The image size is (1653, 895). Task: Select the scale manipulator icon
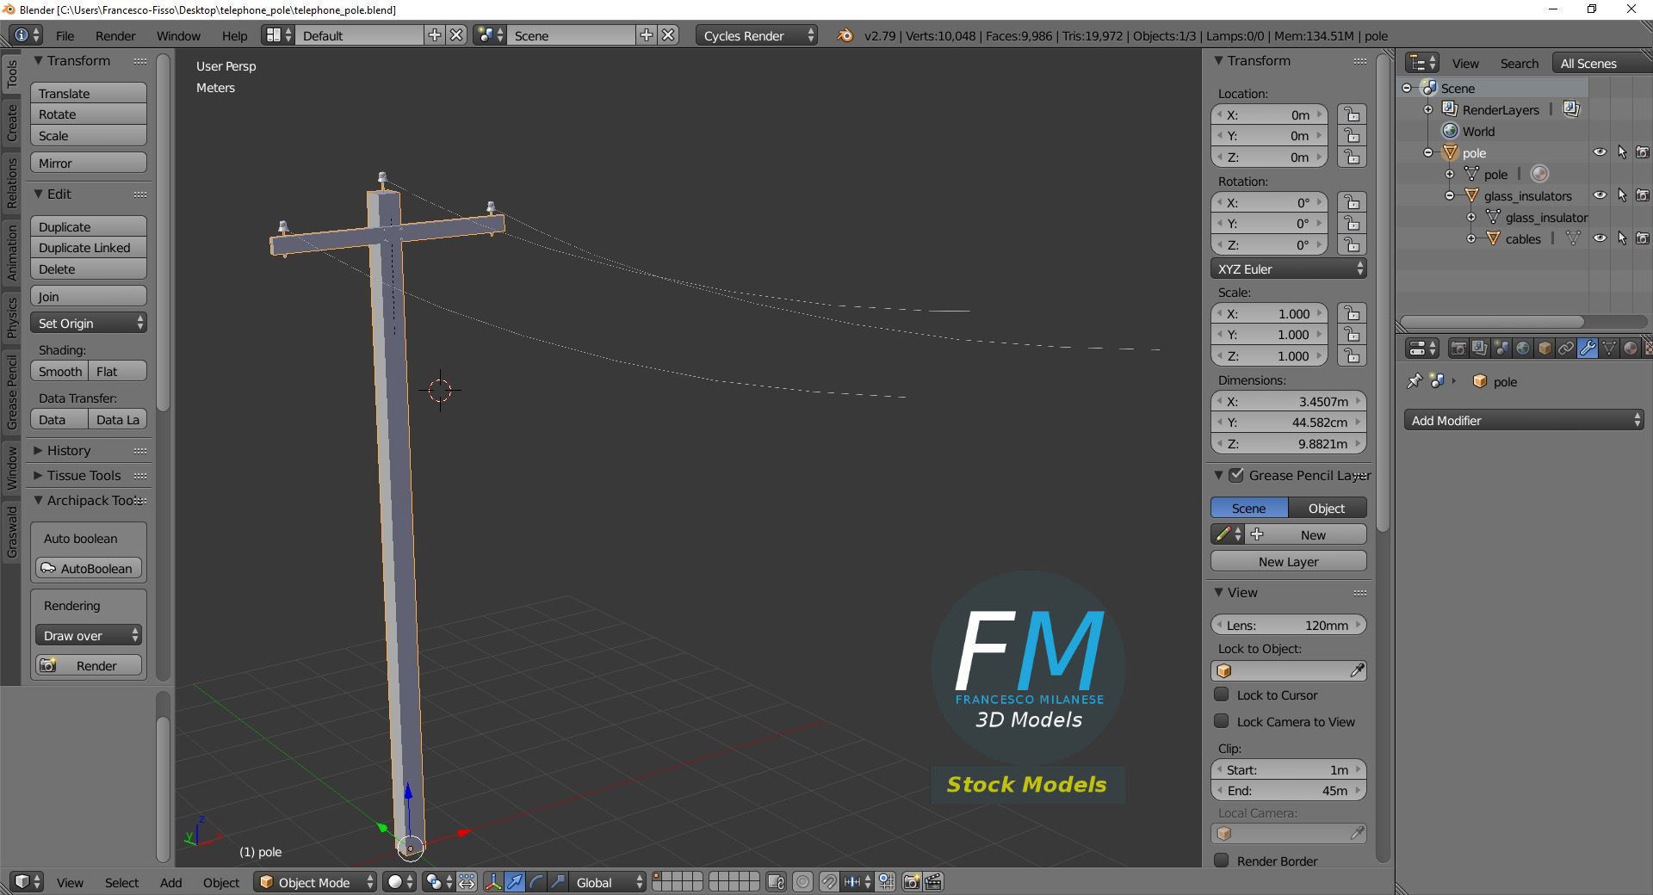pyautogui.click(x=558, y=882)
